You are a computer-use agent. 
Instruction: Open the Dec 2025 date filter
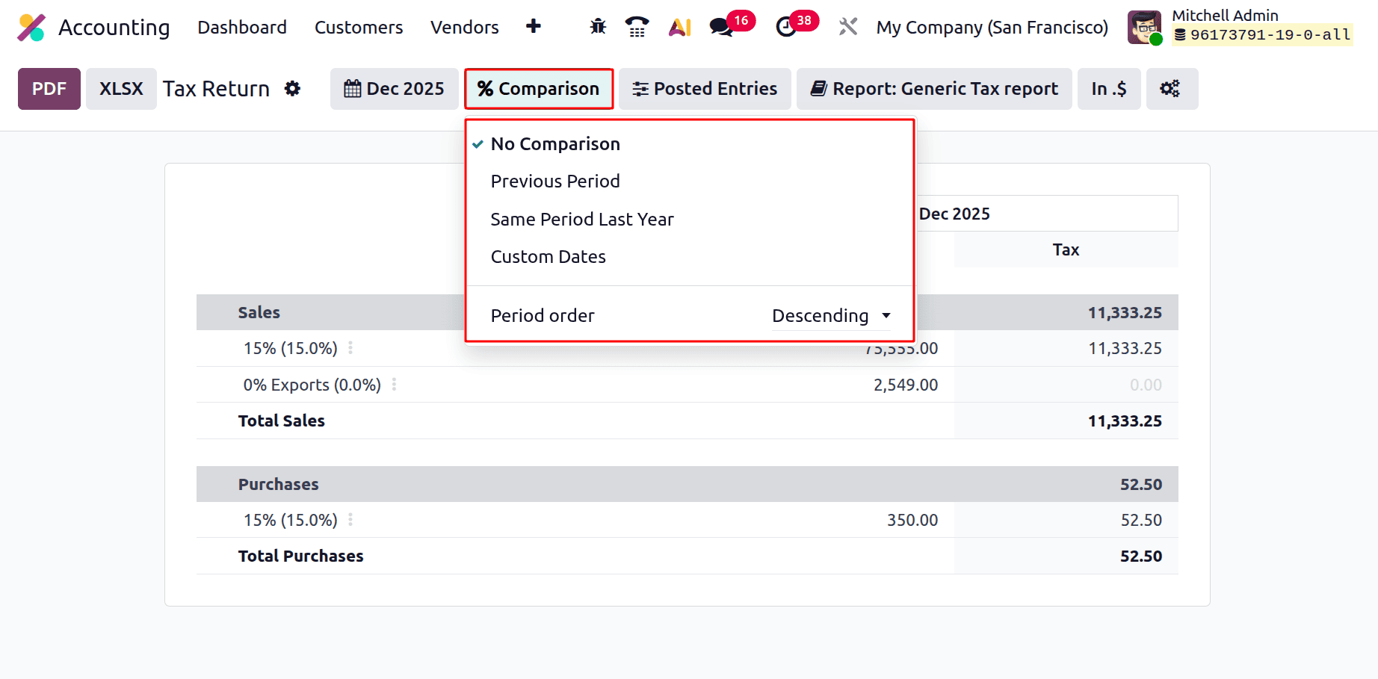tap(394, 89)
